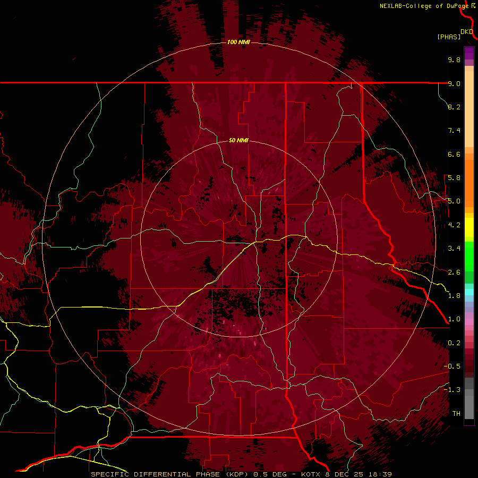Click the 8 DEC 25 date text
The image size is (478, 478).
click(x=345, y=474)
